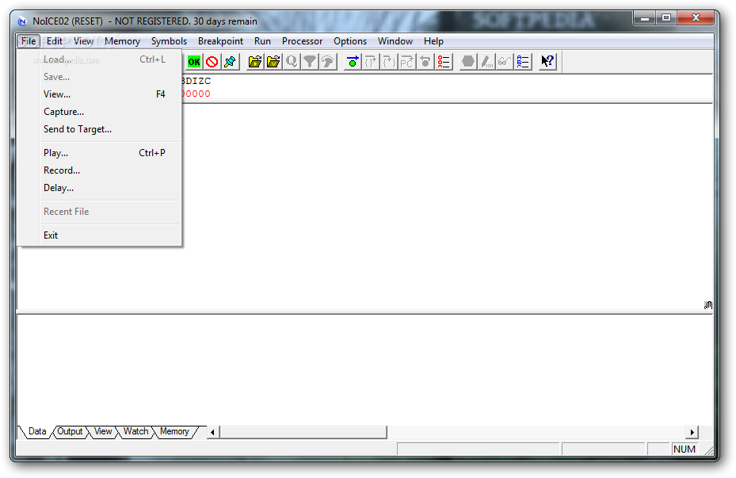The image size is (736, 478).
Task: Click the blue ABC symbols list icon
Action: click(x=523, y=62)
